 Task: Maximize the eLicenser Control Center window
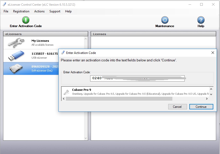click(201, 4)
